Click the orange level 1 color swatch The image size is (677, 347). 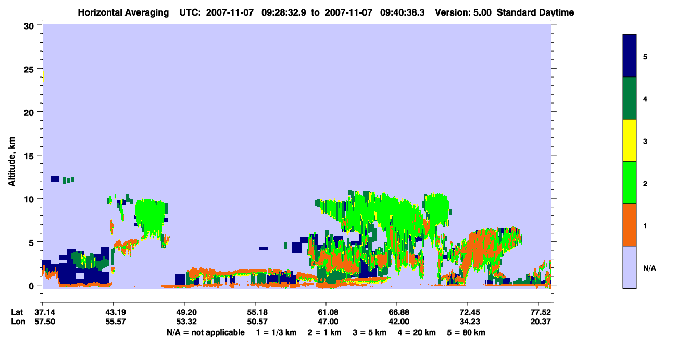[x=630, y=225]
